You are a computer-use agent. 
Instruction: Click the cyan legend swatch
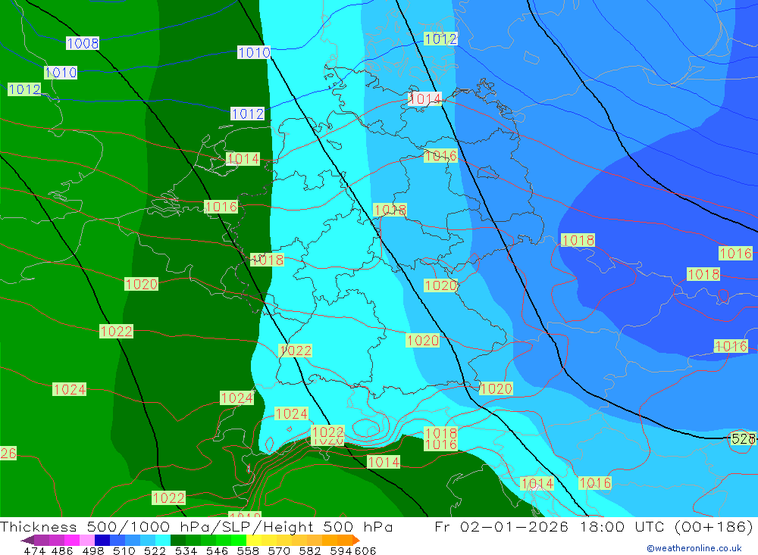pyautogui.click(x=163, y=540)
